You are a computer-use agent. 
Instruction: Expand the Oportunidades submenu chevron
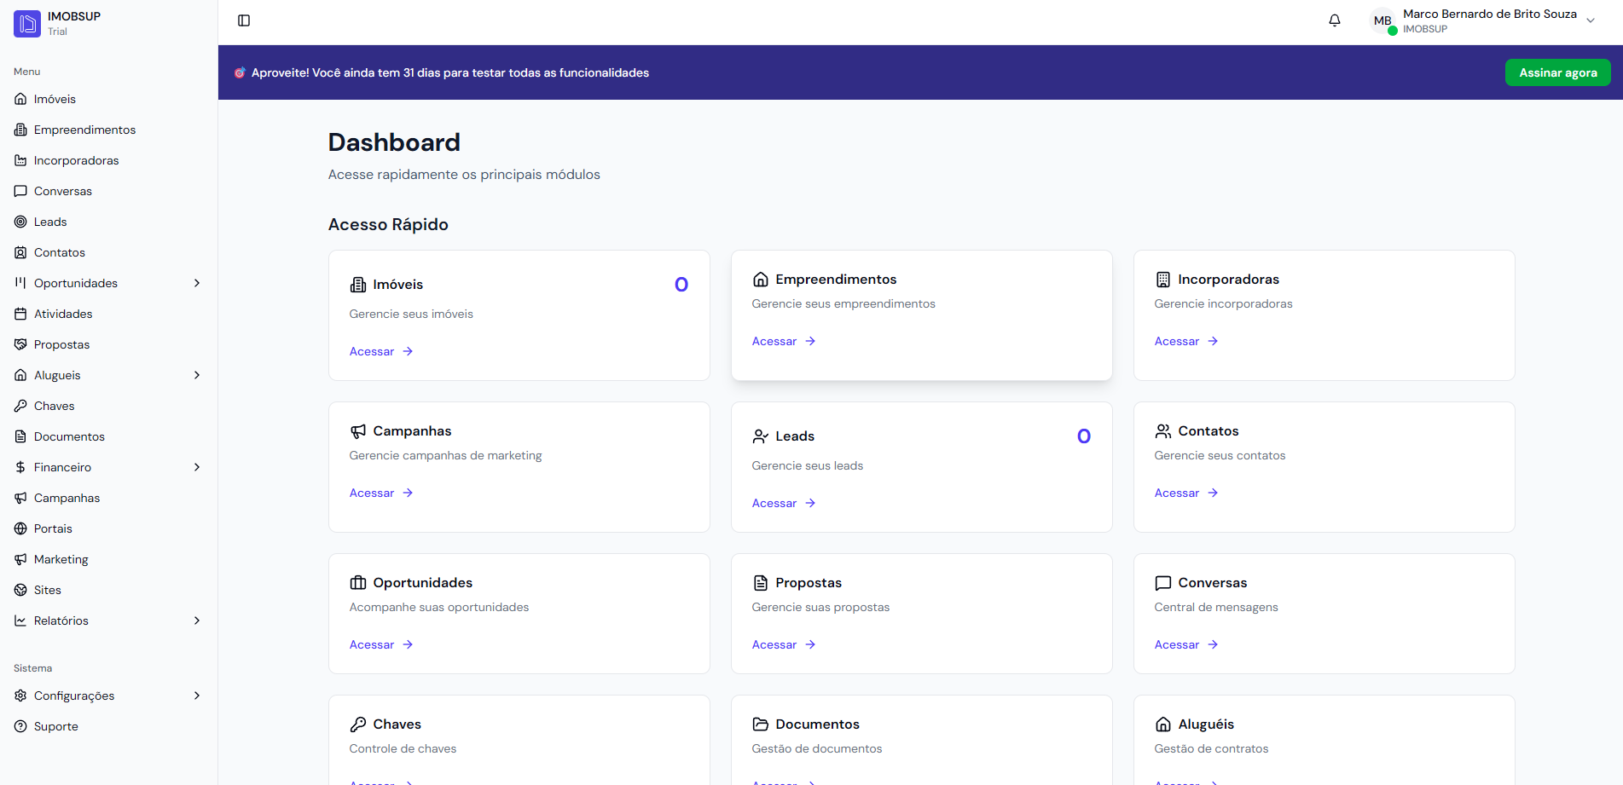click(x=197, y=283)
